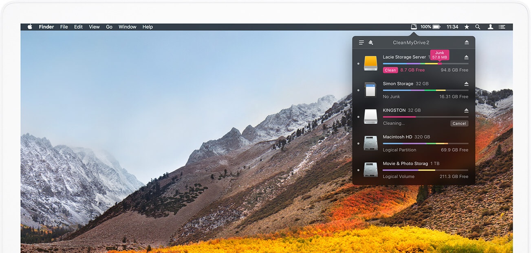Screen dimensions: 531x253
Task: Click the CleanMyDrive 2 title
Action: point(411,42)
